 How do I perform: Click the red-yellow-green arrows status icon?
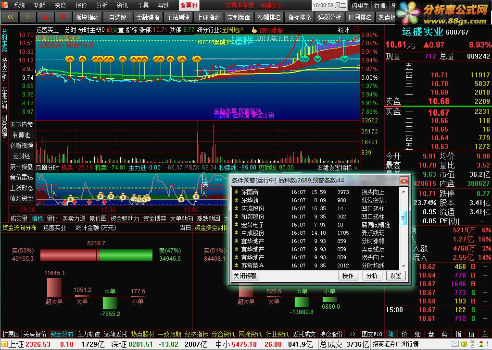(x=481, y=344)
